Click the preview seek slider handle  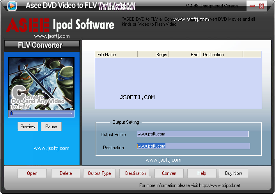(x=12, y=113)
